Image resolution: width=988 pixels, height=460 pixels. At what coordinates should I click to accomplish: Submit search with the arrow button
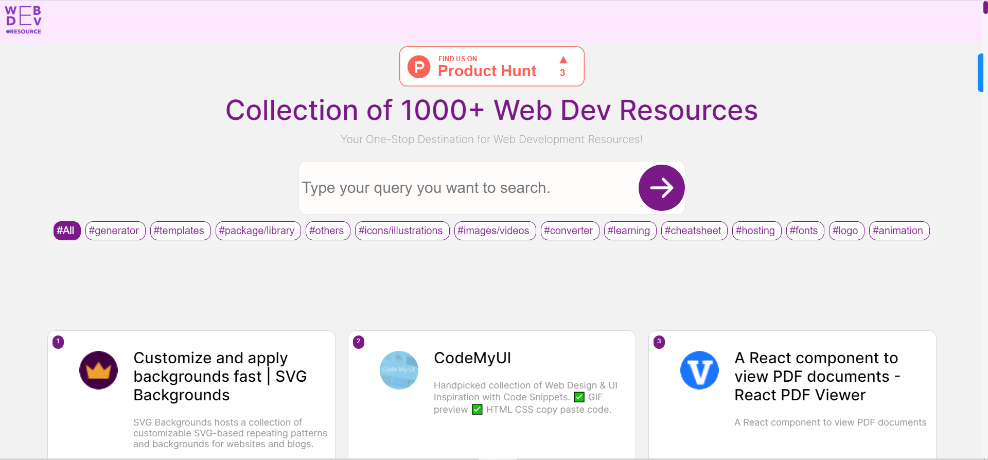[x=661, y=188]
